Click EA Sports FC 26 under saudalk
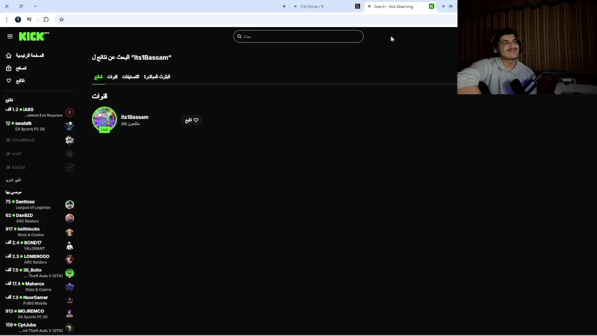This screenshot has width=597, height=336. click(30, 129)
